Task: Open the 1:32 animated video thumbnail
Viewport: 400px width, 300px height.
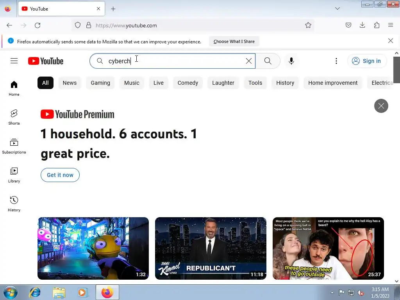Action: (x=93, y=248)
